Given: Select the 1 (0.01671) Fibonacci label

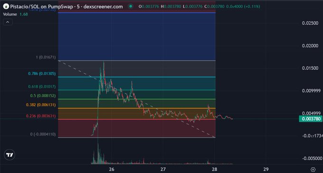Looking at the screenshot, I should click(x=46, y=58).
